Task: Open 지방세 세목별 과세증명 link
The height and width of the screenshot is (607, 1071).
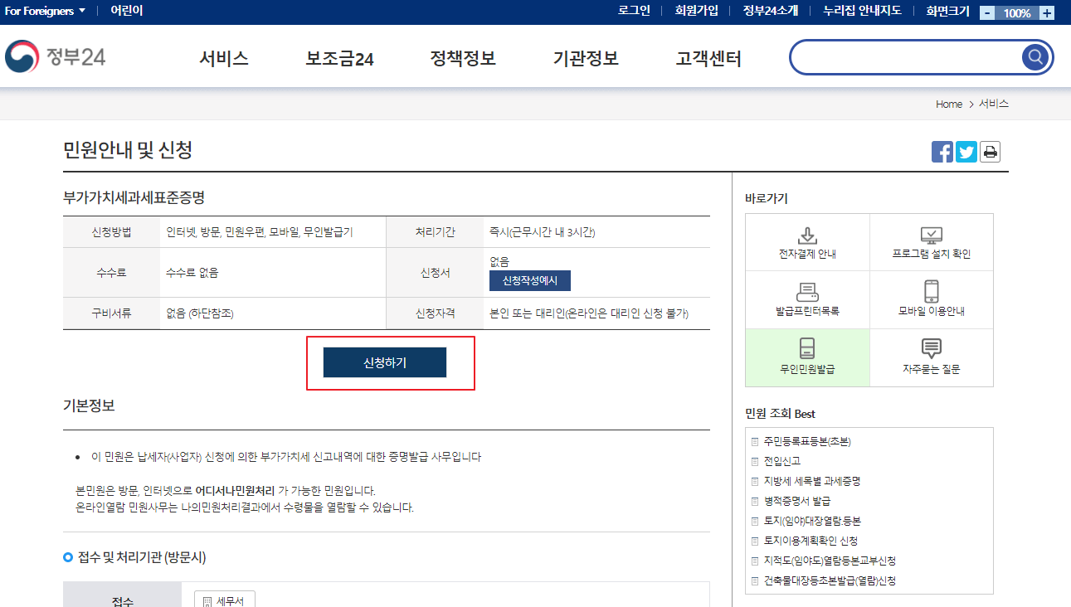Action: (x=811, y=481)
